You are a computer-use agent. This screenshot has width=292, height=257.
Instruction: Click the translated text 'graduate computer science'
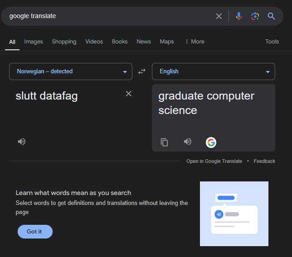point(206,103)
